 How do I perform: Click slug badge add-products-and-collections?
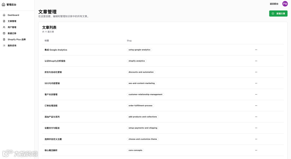click(143, 117)
